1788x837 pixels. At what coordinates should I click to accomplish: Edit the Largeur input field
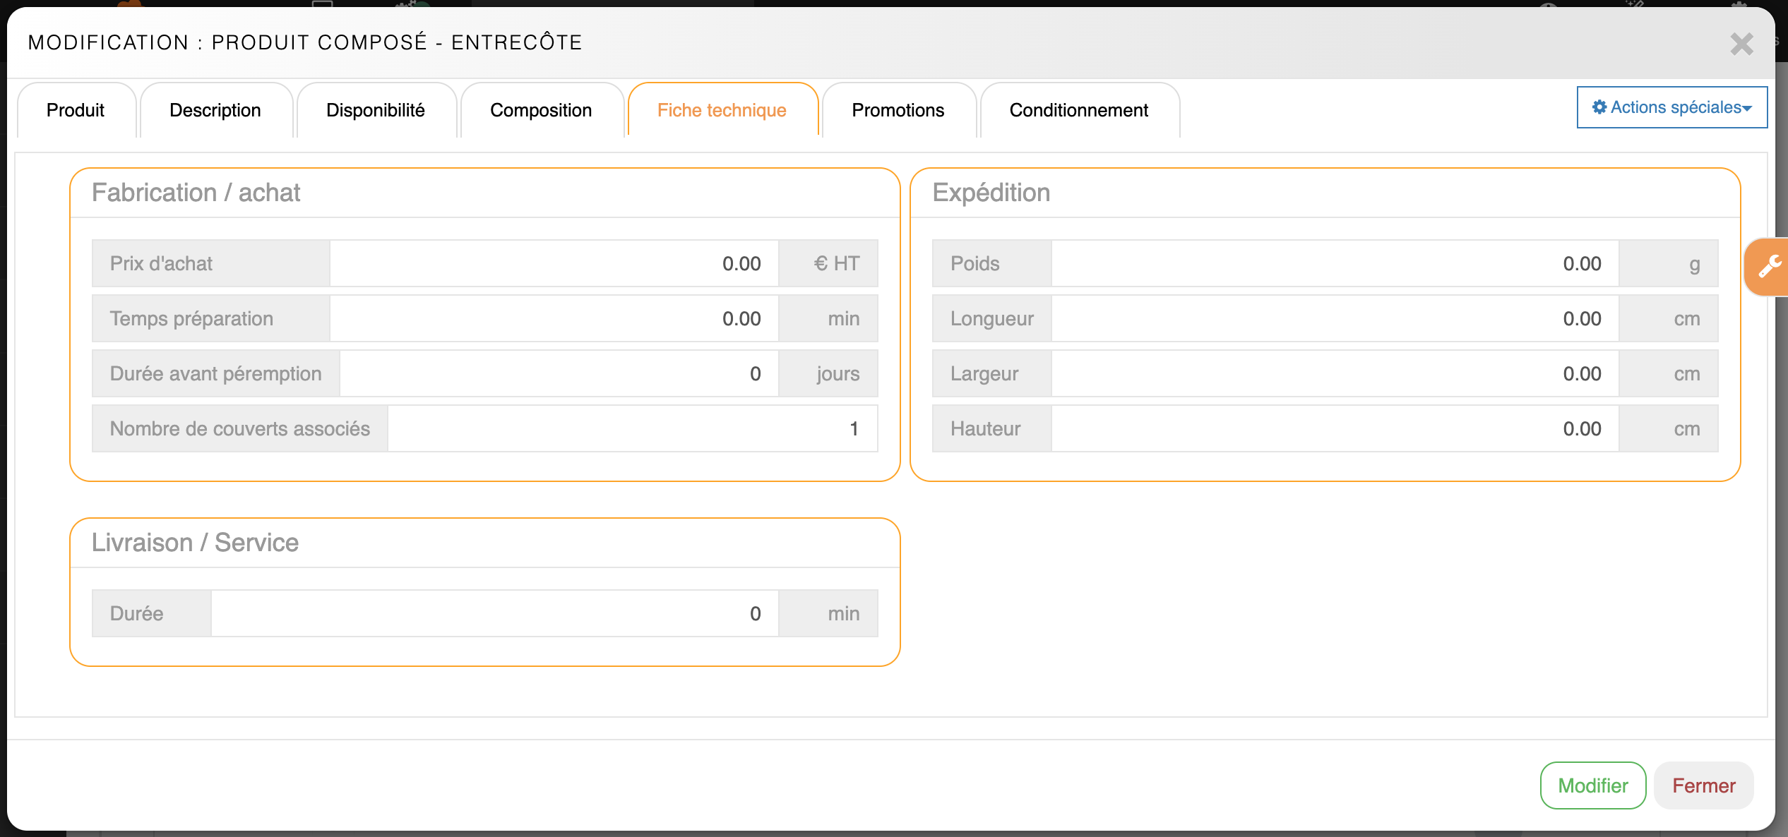1335,373
